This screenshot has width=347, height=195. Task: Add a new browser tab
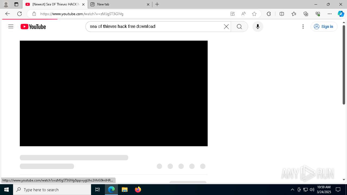(157, 4)
